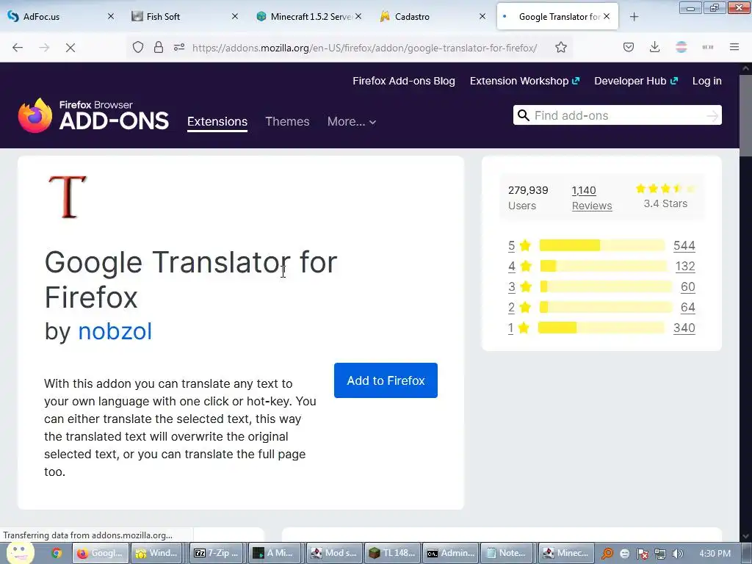
Task: Open the 544 five-star reviews count
Action: coord(684,245)
